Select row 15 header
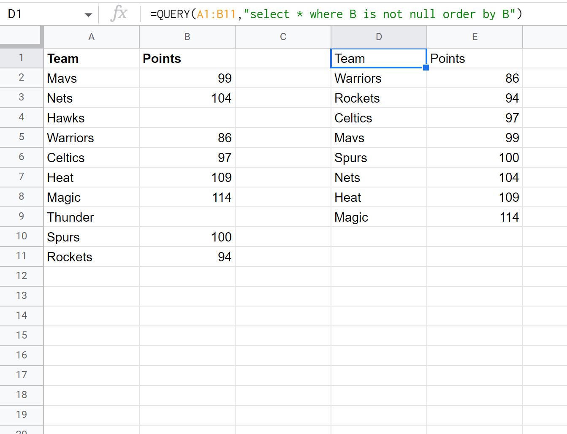This screenshot has width=567, height=434. [22, 336]
